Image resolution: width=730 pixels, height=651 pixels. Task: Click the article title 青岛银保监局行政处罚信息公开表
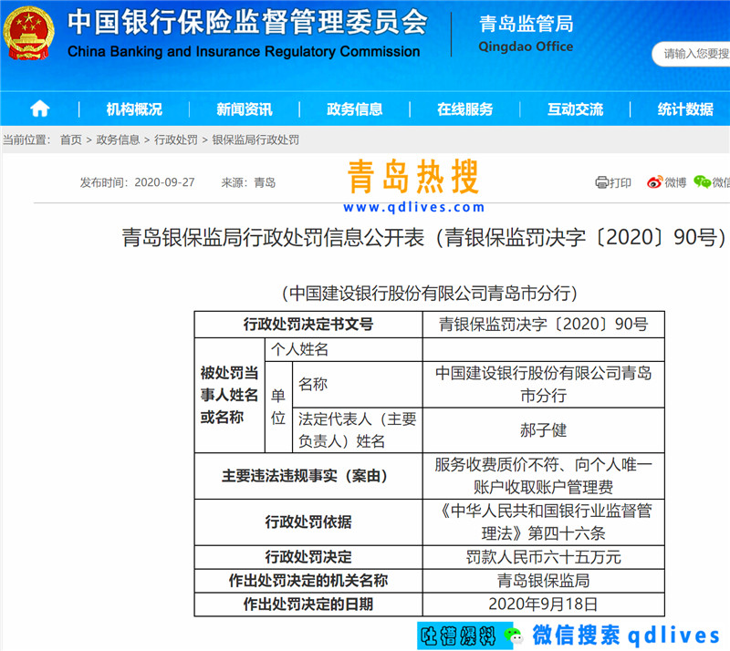(273, 237)
